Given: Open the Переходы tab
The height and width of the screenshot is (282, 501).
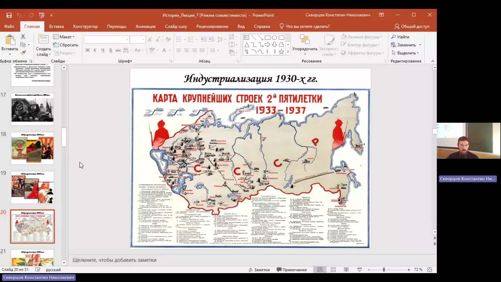Looking at the screenshot, I should (x=117, y=26).
